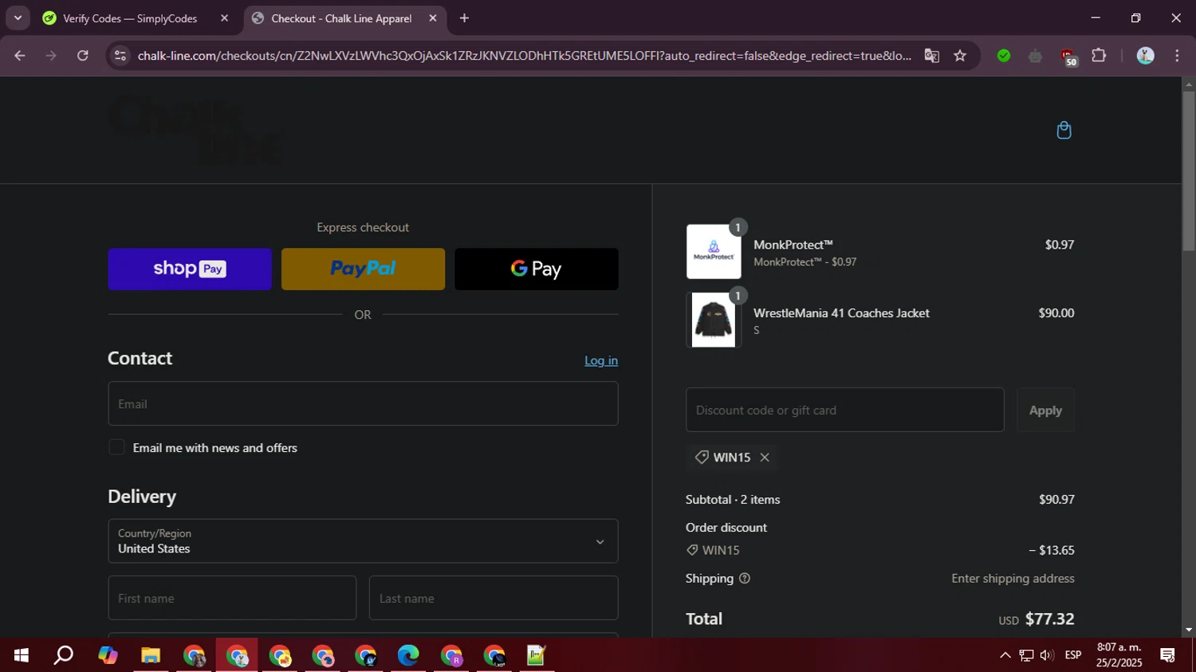
Task: Switch to Verify Codes — SimplyCodes tab
Action: click(130, 18)
